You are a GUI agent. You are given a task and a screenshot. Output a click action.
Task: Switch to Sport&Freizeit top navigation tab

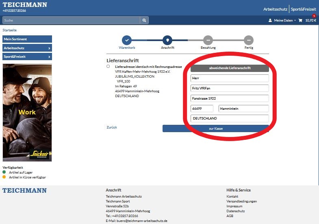click(x=303, y=9)
